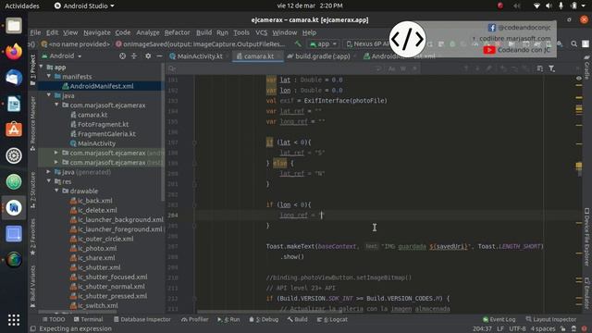Open the Event Log panel

tap(499, 319)
